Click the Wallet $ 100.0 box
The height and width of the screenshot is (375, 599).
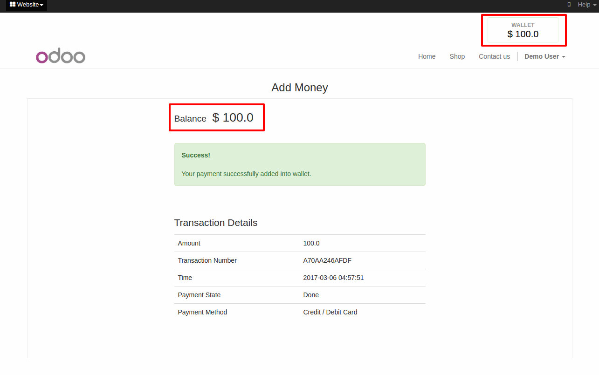point(523,30)
